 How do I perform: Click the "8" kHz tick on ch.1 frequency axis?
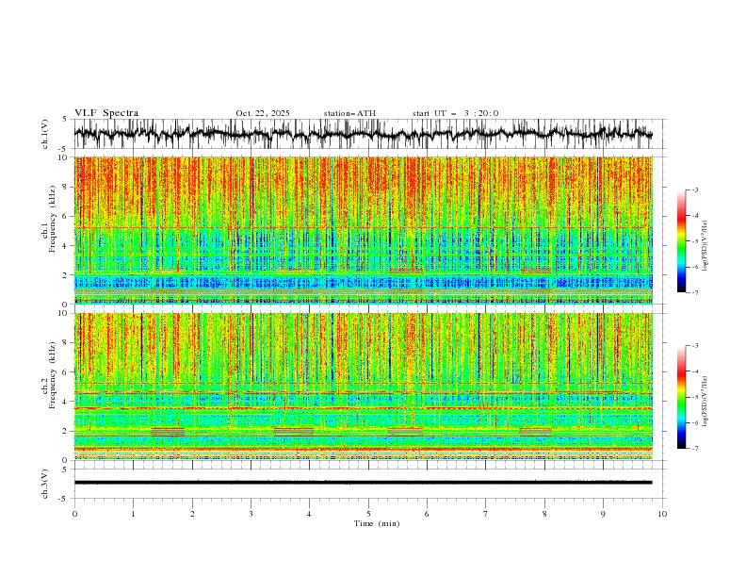(x=66, y=187)
